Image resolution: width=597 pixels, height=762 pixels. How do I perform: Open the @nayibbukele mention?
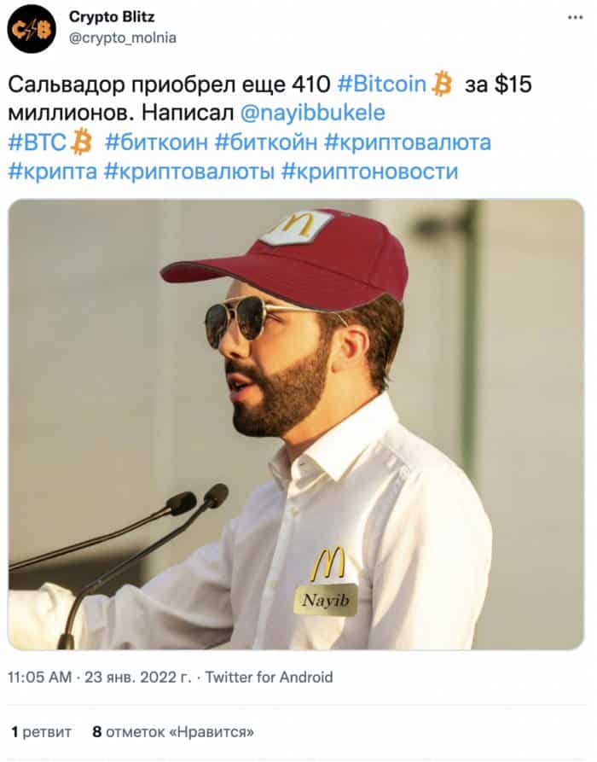coord(313,113)
